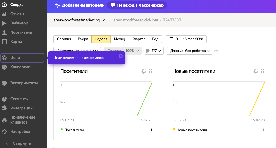Viewport: 276px width, 148px height.
Task: Toggle green Посетители legend marker
Action: (62, 130)
